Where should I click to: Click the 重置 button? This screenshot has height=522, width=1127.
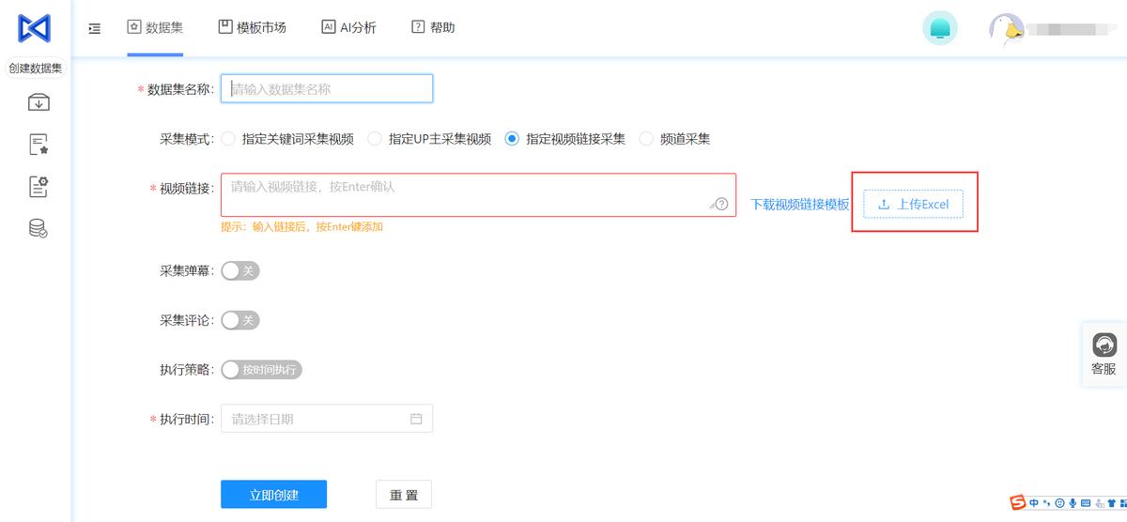tap(404, 495)
